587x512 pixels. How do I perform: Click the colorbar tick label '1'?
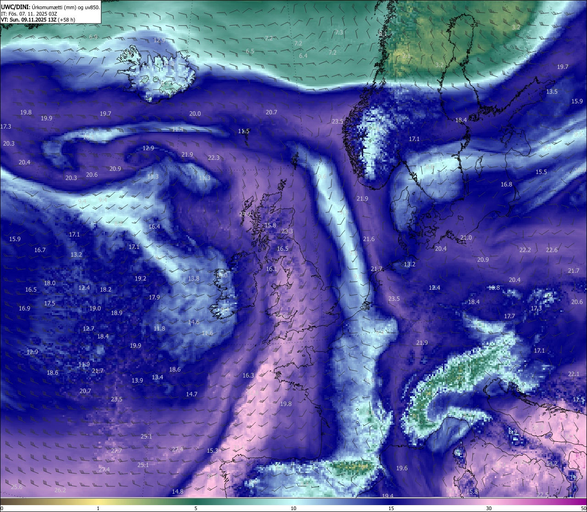pyautogui.click(x=98, y=508)
